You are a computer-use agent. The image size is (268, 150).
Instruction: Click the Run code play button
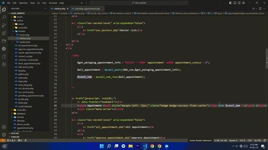tap(253, 8)
